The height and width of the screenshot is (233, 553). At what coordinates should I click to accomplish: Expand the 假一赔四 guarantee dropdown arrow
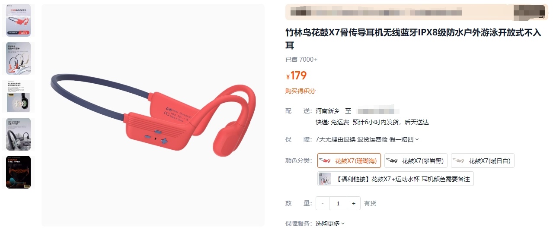[417, 139]
